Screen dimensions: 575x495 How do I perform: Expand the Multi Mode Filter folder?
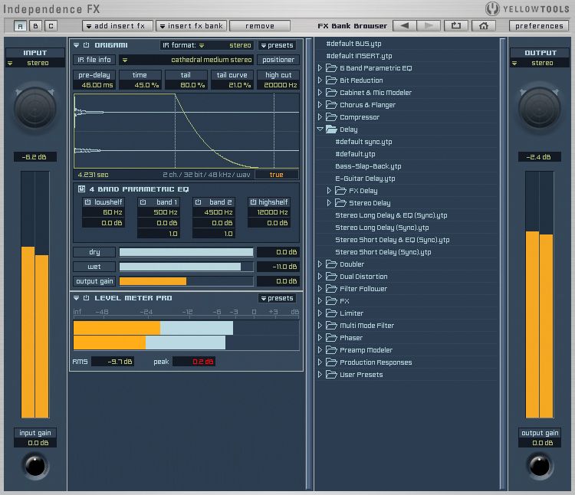point(320,325)
